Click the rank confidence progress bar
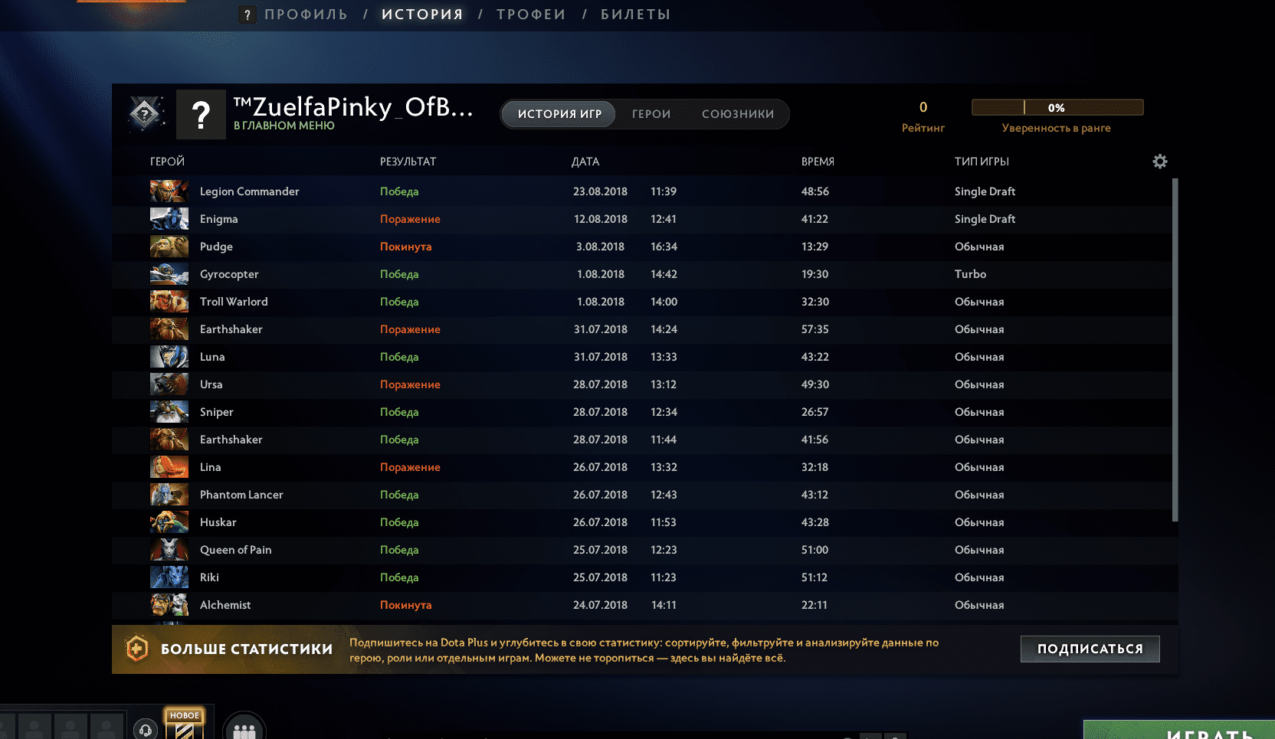This screenshot has width=1275, height=739. [1057, 107]
